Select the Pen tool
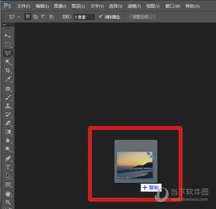The width and height of the screenshot is (216, 209). tap(8, 158)
